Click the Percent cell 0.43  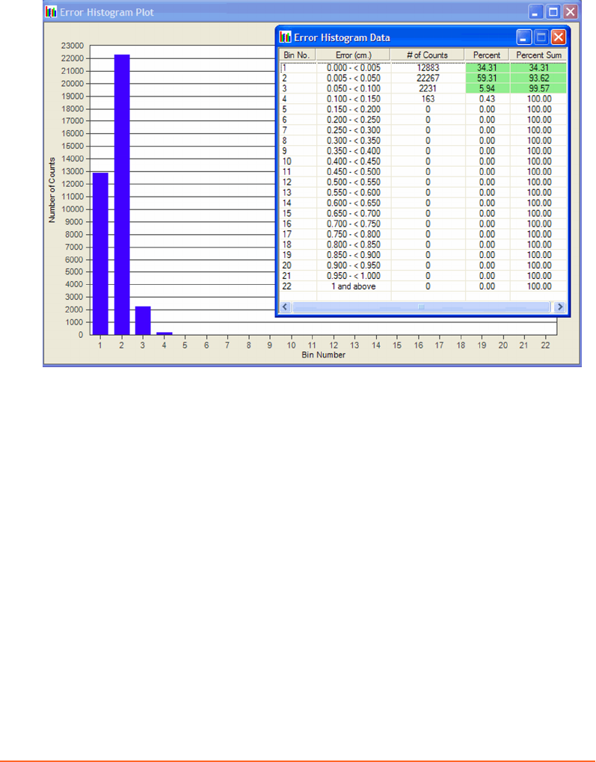487,99
